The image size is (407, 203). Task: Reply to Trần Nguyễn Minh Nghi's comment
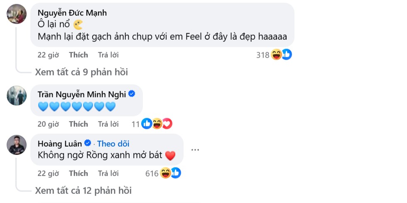[108, 124]
